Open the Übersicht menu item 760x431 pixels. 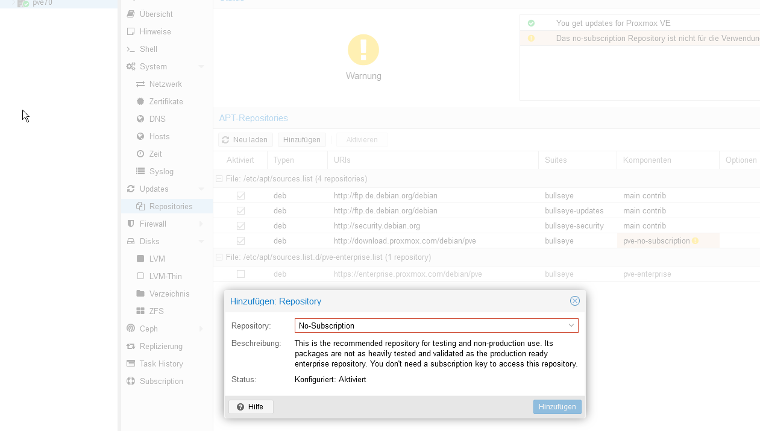coord(167,14)
